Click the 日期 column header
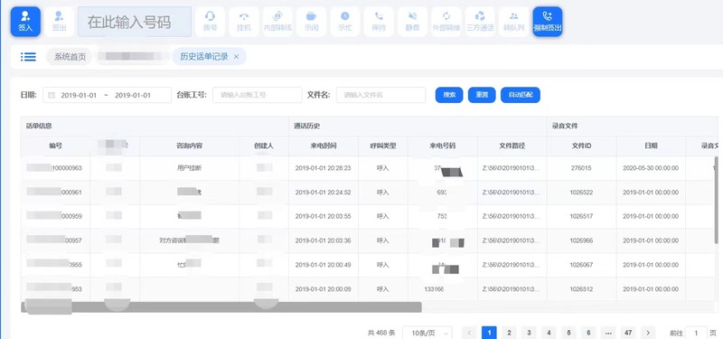The height and width of the screenshot is (339, 723). point(651,146)
